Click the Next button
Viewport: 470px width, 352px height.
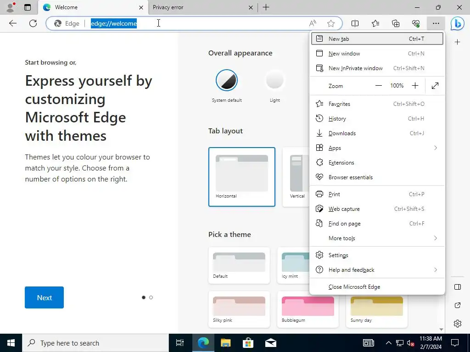45,297
